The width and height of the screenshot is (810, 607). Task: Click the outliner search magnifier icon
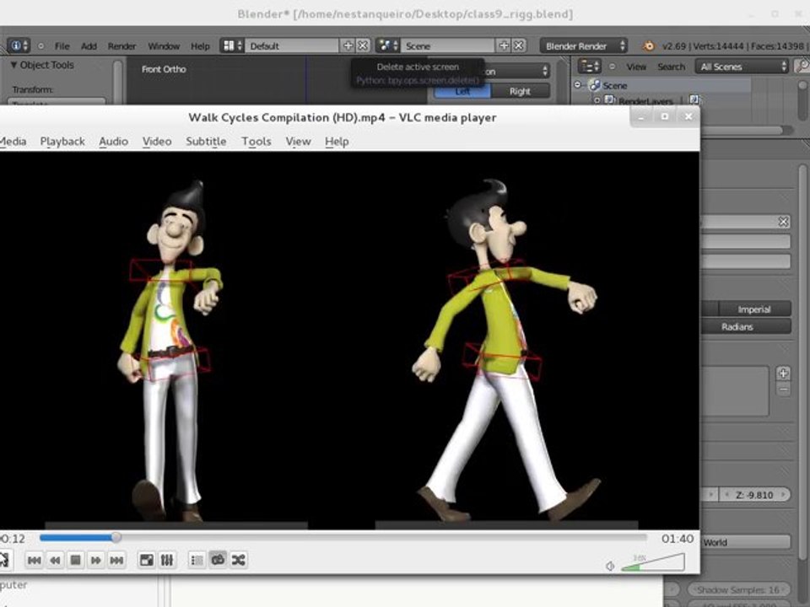click(802, 66)
